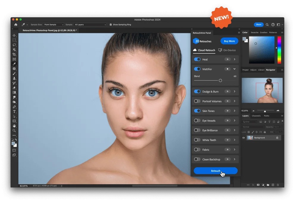Viewport: 293px width, 200px height.
Task: Turn on the White Teeth toggle
Action: click(x=197, y=140)
